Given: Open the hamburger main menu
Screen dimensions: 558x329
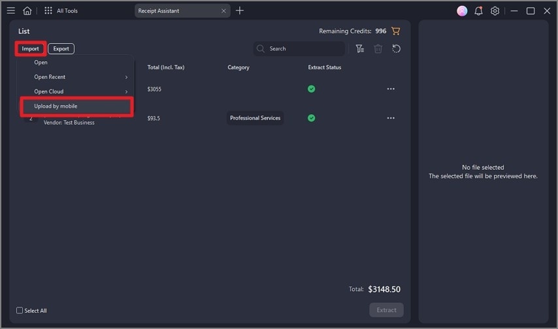Looking at the screenshot, I should point(10,10).
